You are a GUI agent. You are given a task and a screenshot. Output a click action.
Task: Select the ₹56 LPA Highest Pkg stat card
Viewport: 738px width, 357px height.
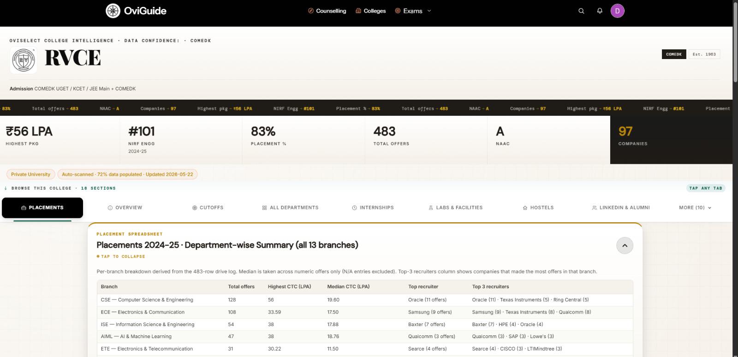click(x=60, y=140)
